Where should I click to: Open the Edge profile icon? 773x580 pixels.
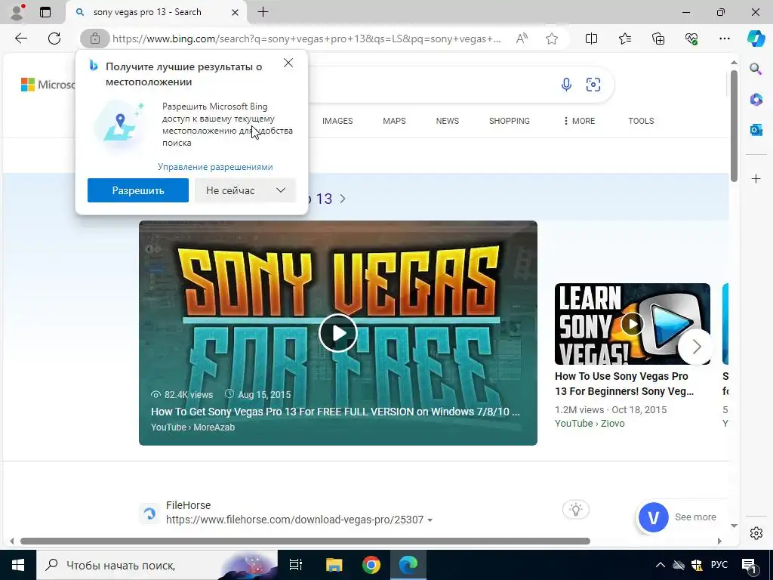pyautogui.click(x=17, y=12)
